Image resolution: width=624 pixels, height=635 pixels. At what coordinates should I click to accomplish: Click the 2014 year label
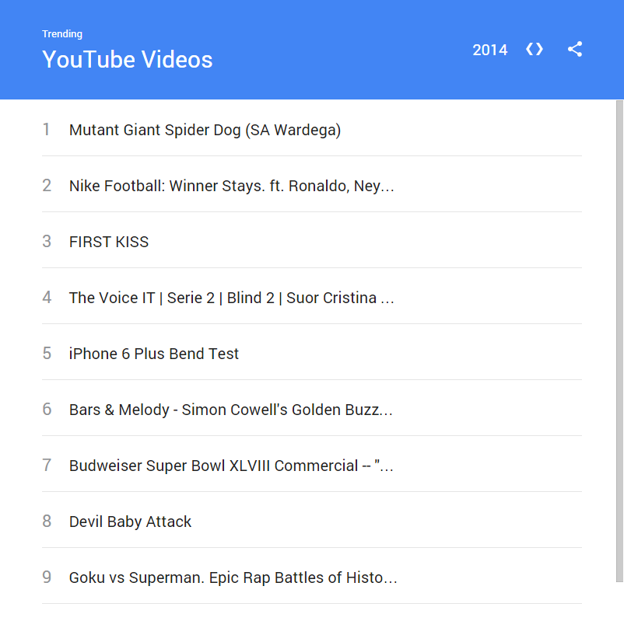click(x=489, y=50)
